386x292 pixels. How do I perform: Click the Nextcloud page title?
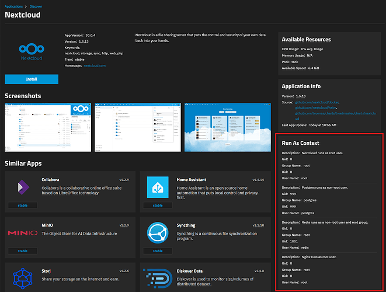click(23, 15)
